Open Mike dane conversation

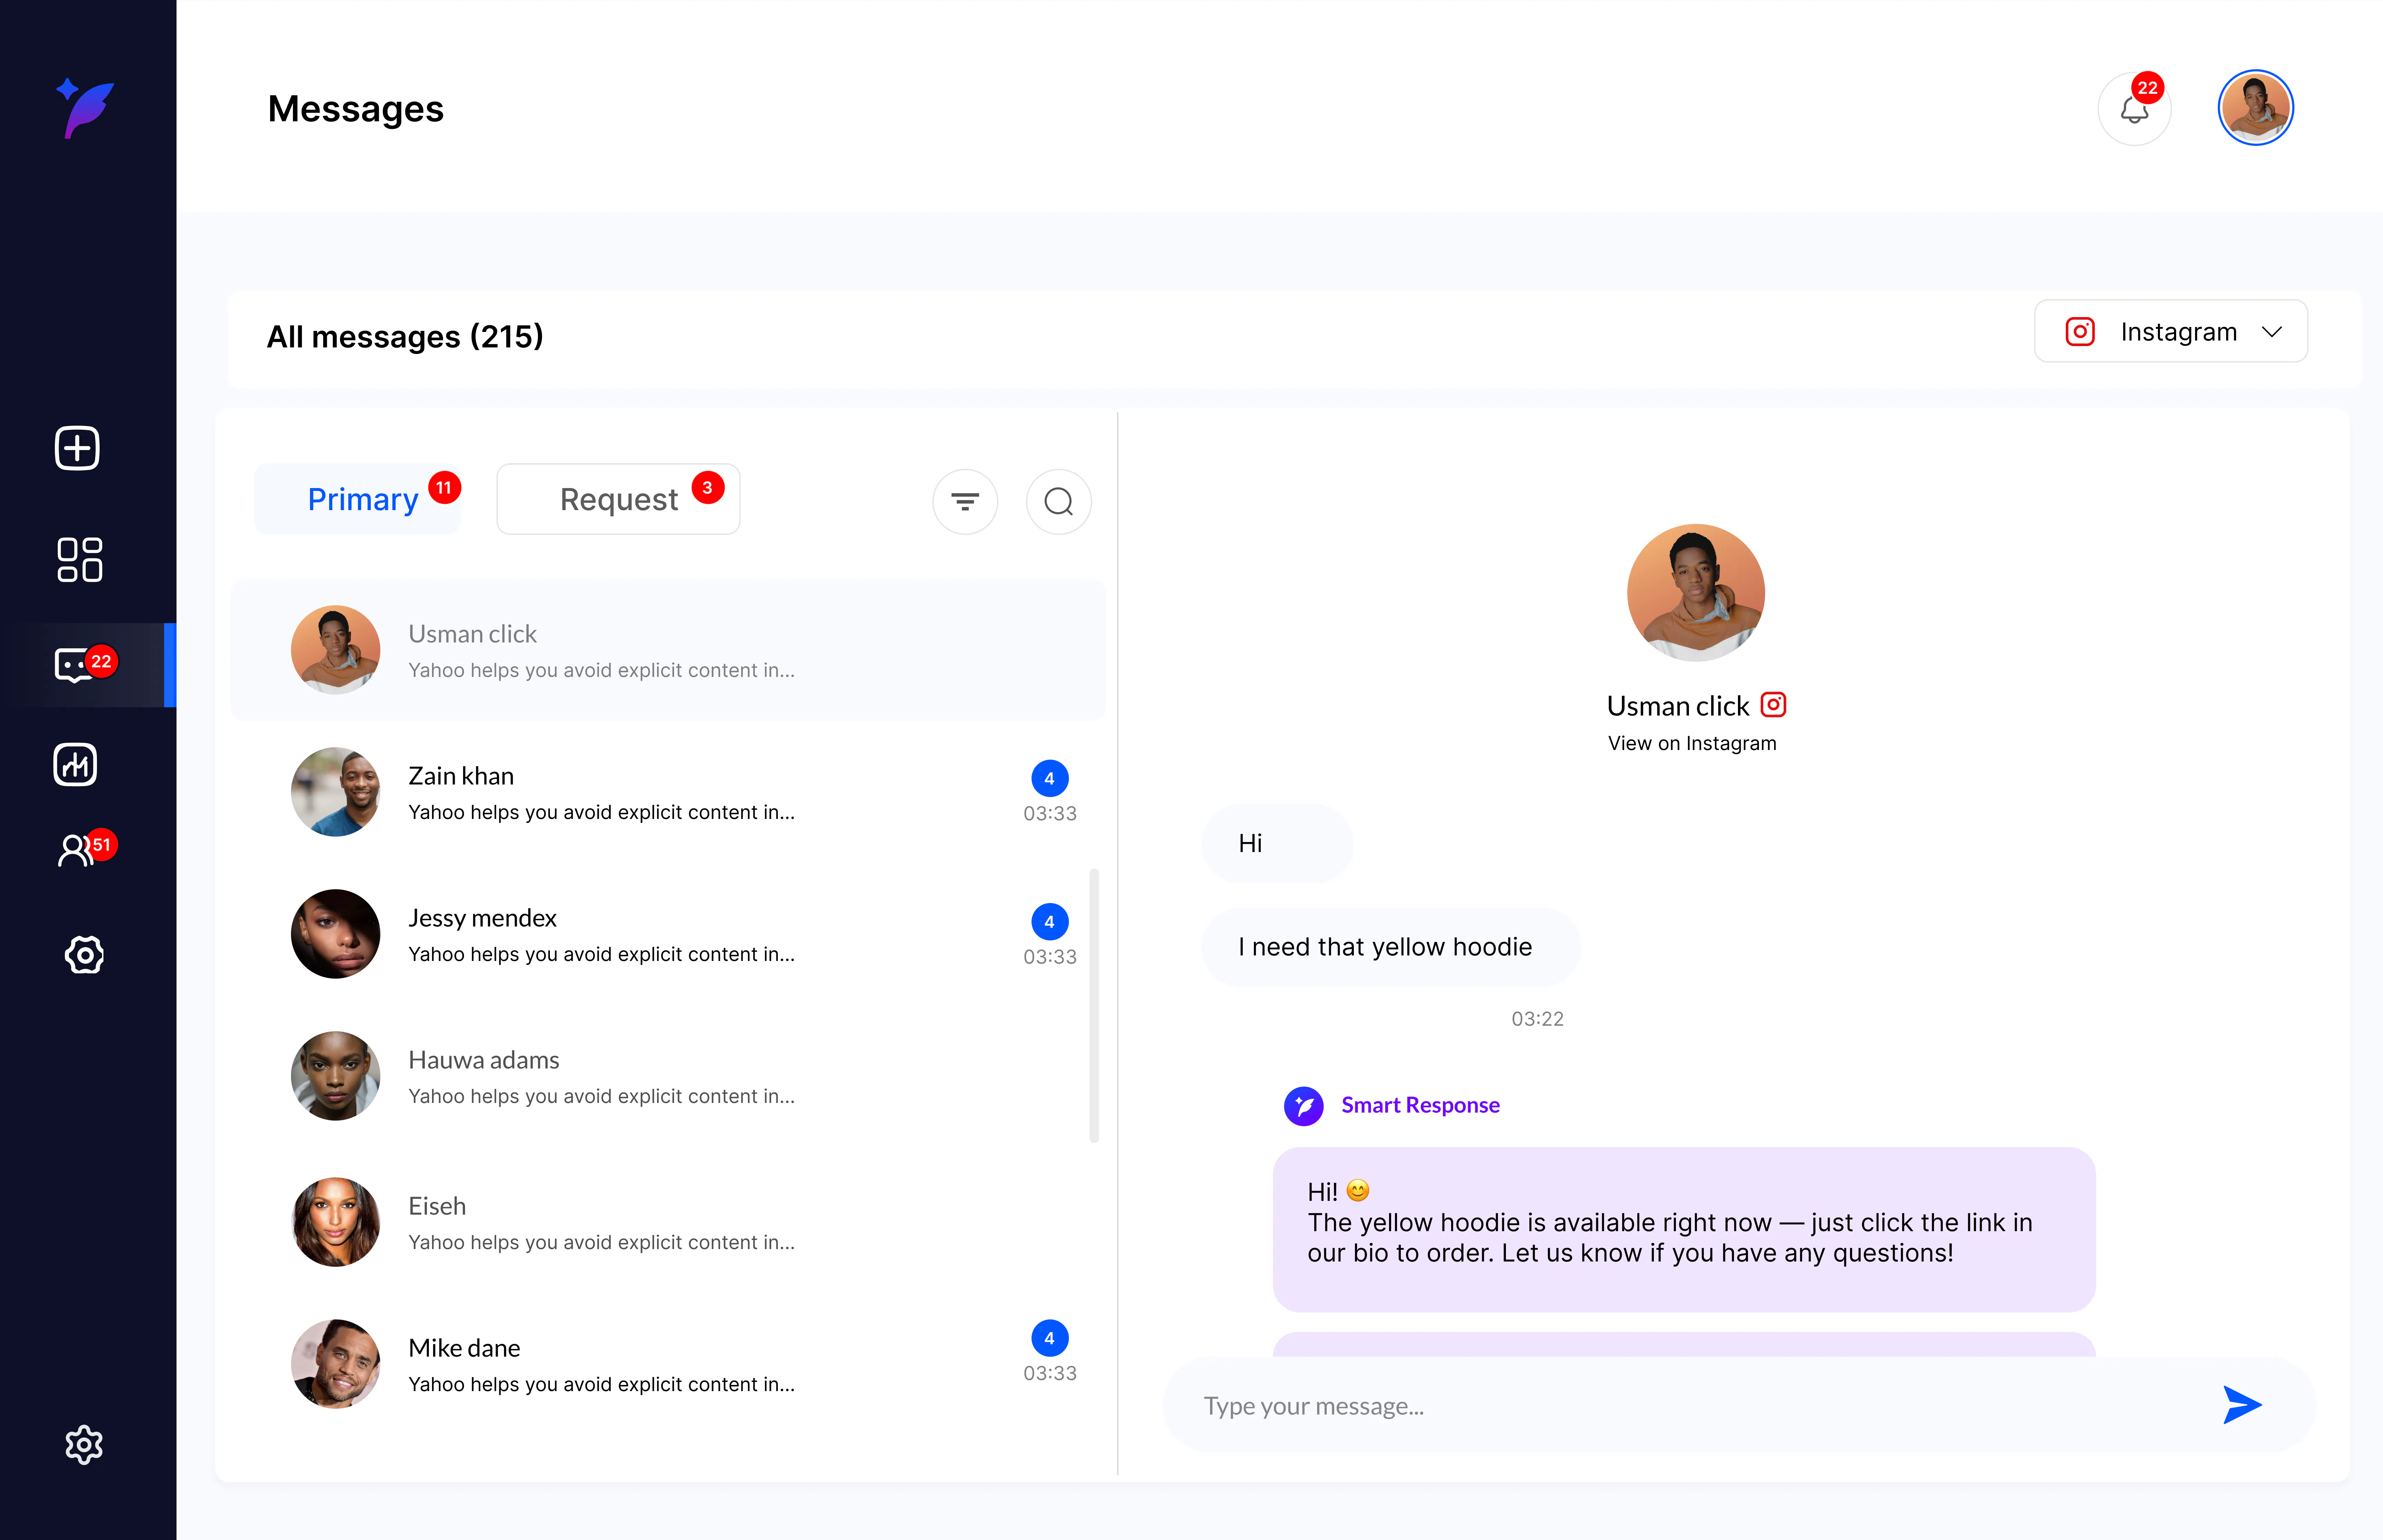[x=668, y=1364]
